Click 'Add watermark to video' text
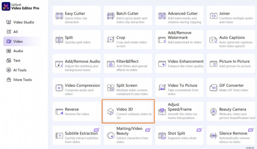The height and width of the screenshot is (149, 257). tap(184, 42)
